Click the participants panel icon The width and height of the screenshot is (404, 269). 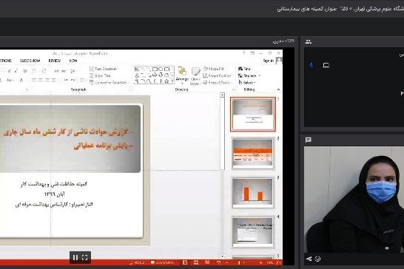[x=309, y=41]
